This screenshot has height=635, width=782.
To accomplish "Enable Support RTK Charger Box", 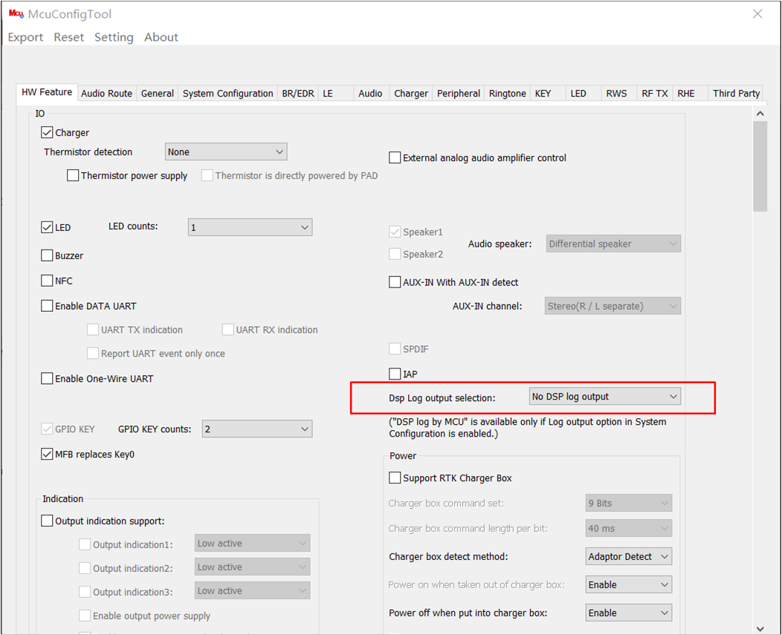I will 395,477.
